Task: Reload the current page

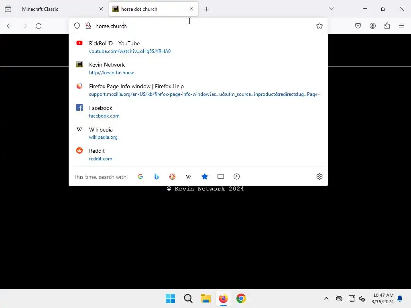Action: (39, 26)
